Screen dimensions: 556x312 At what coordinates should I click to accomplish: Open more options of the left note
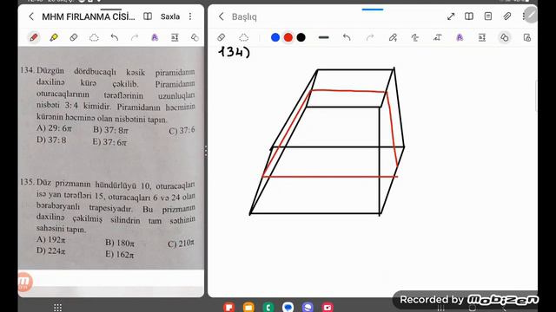tap(190, 16)
